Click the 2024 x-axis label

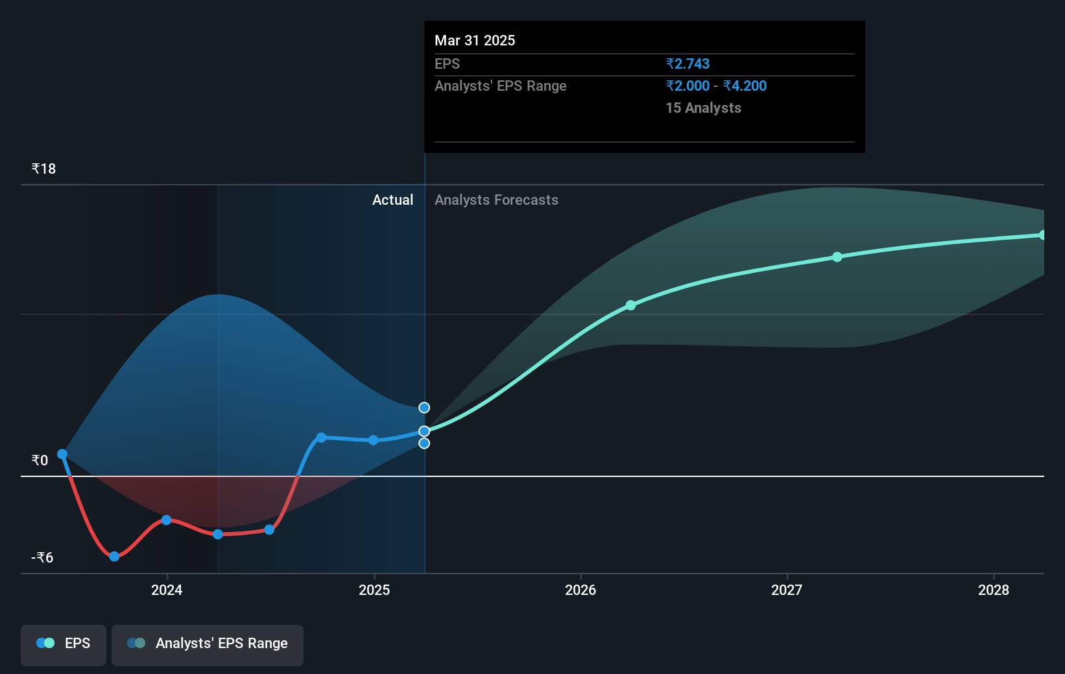click(167, 590)
